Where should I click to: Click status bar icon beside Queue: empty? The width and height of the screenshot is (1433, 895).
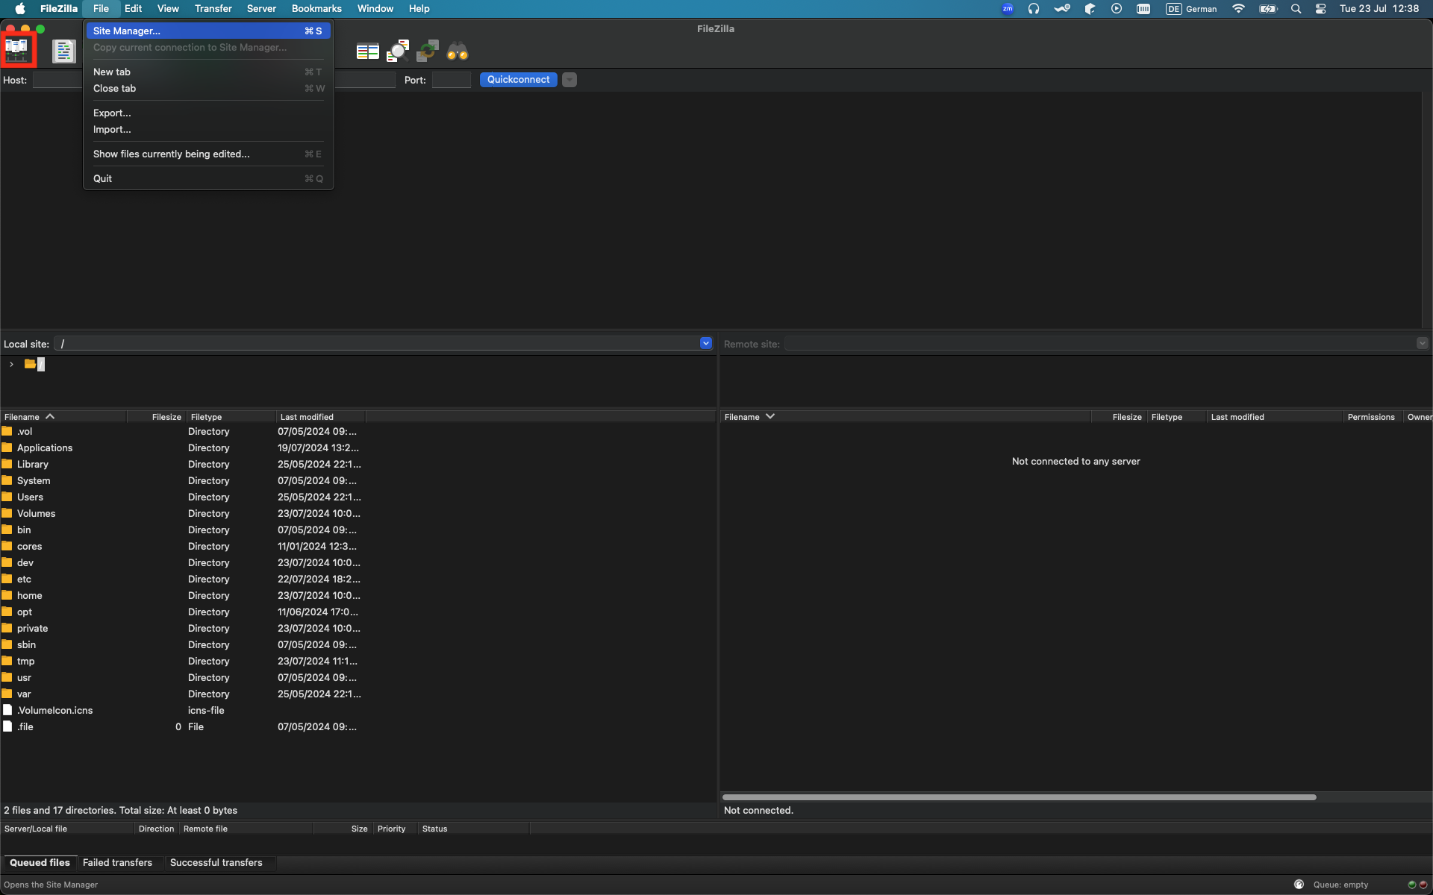pos(1299,885)
